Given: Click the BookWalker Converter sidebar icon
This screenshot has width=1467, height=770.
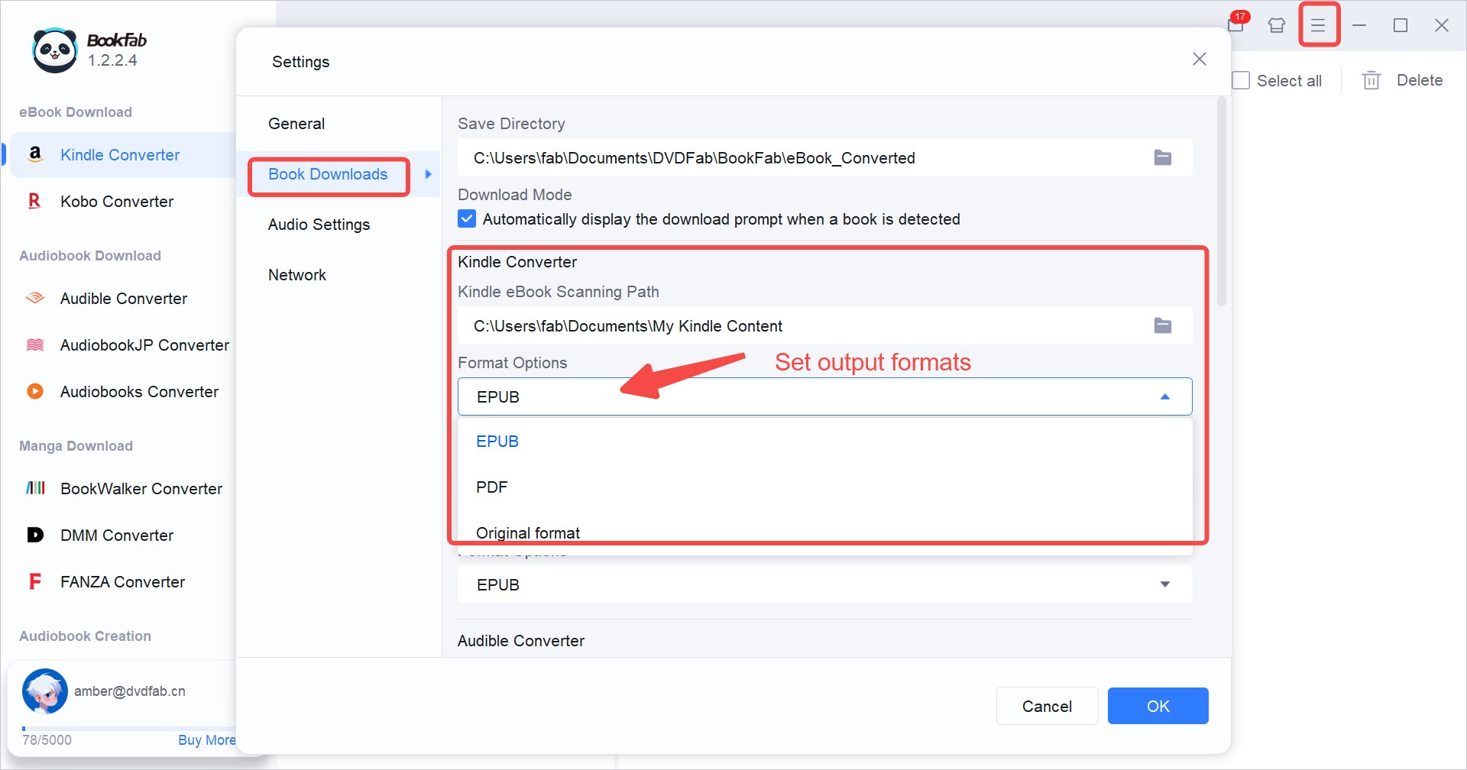Looking at the screenshot, I should [35, 488].
